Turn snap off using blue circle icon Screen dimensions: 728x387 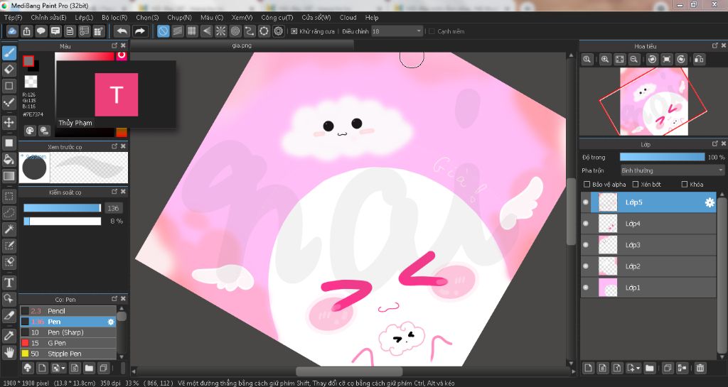(x=163, y=31)
